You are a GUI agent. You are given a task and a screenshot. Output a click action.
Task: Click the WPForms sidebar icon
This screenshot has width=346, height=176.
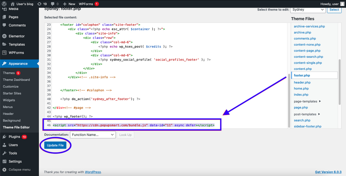tap(4, 53)
